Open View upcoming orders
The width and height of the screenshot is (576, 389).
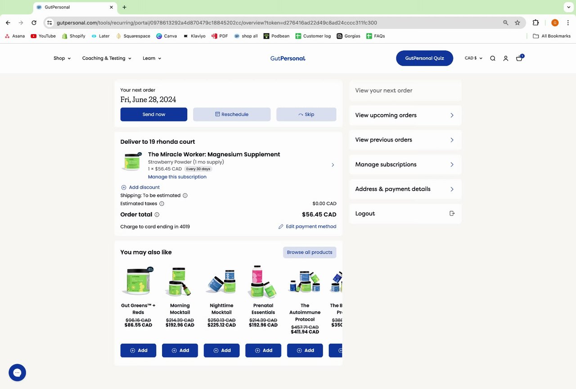tap(405, 115)
